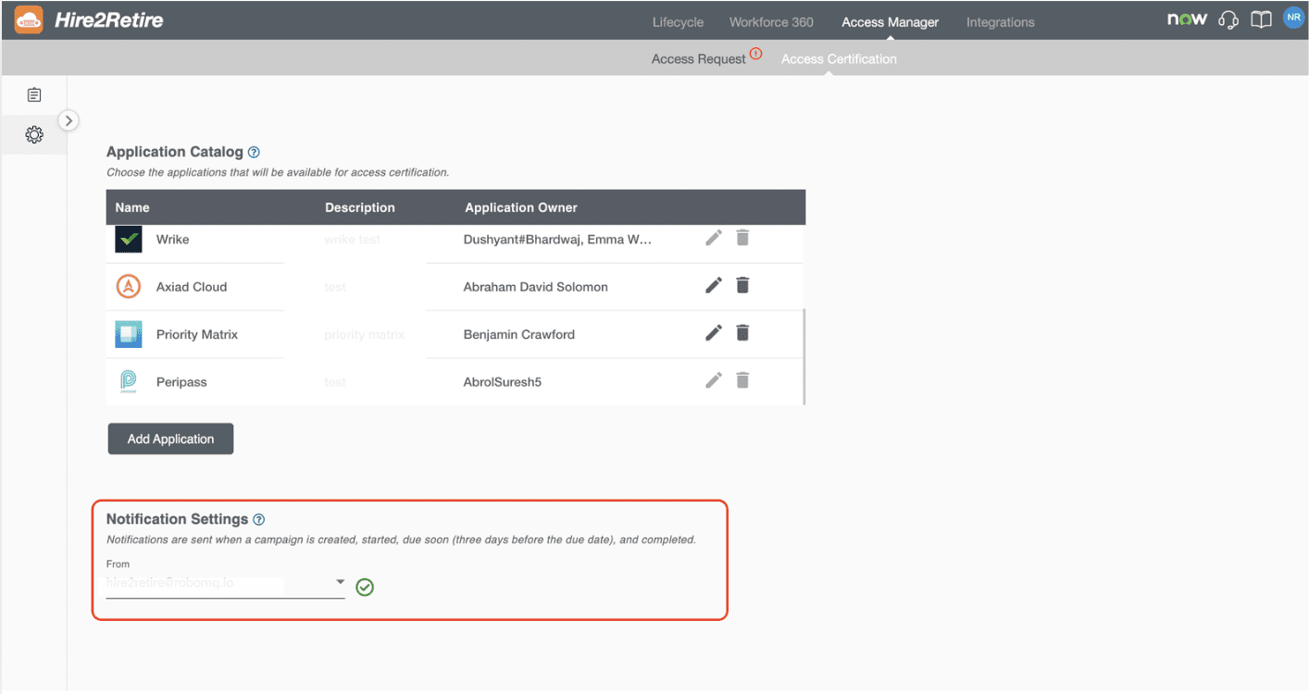
Task: Click the Notification Settings help icon
Action: click(258, 519)
